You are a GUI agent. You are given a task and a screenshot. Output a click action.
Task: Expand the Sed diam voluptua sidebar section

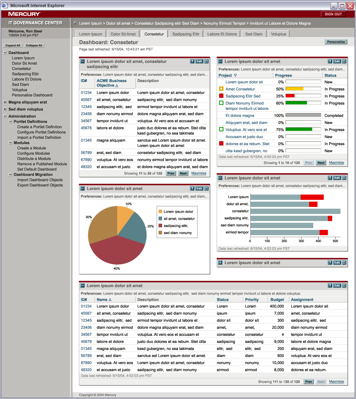(x=5, y=109)
